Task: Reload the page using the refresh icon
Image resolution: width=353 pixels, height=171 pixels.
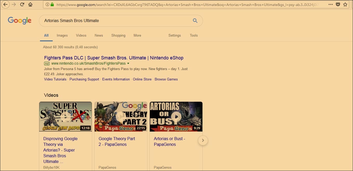Action: pos(22,4)
